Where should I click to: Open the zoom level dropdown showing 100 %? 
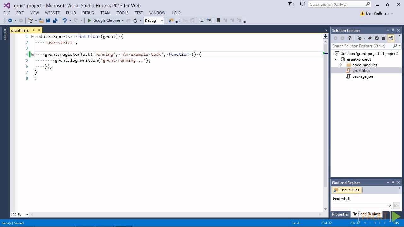pyautogui.click(x=27, y=215)
